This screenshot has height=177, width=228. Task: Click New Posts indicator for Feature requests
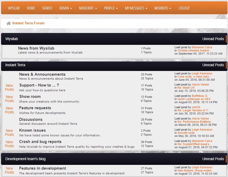pyautogui.click(x=10, y=110)
